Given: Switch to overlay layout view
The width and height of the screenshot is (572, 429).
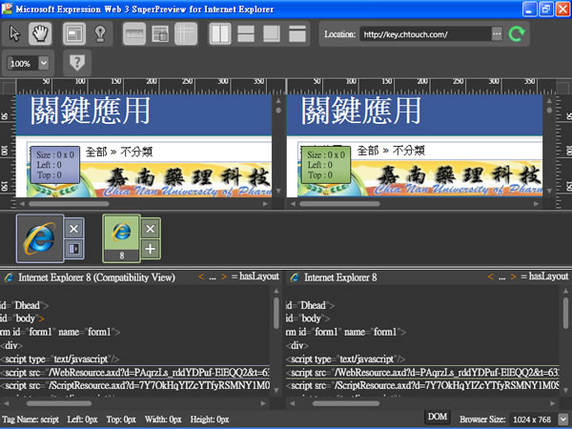Looking at the screenshot, I should click(x=271, y=33).
